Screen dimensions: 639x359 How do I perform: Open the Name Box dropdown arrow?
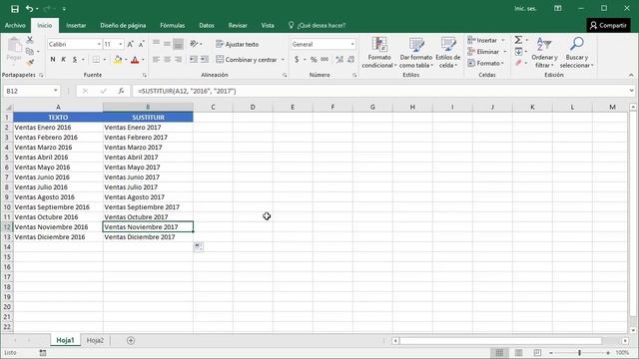tap(56, 91)
